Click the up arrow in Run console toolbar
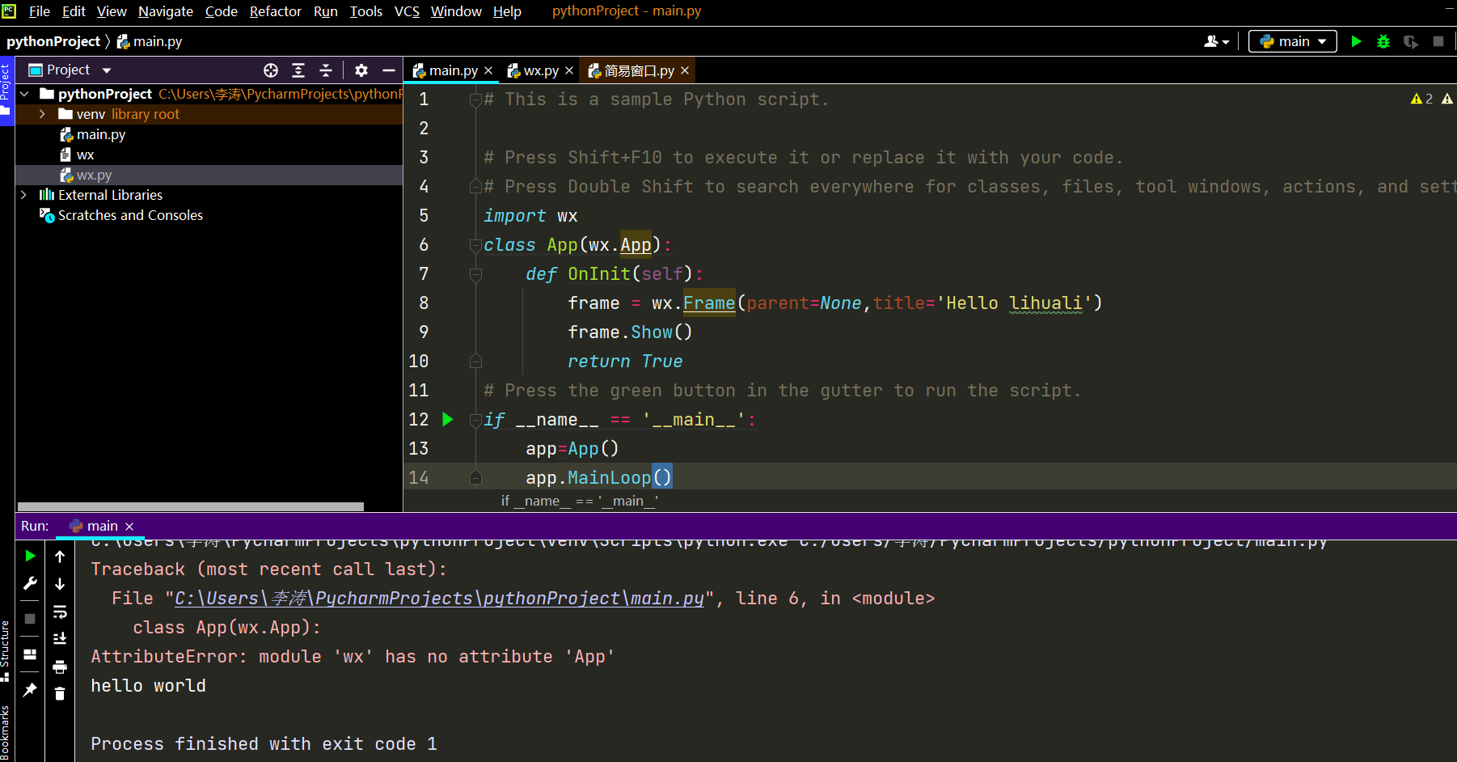The width and height of the screenshot is (1457, 762). (x=60, y=556)
